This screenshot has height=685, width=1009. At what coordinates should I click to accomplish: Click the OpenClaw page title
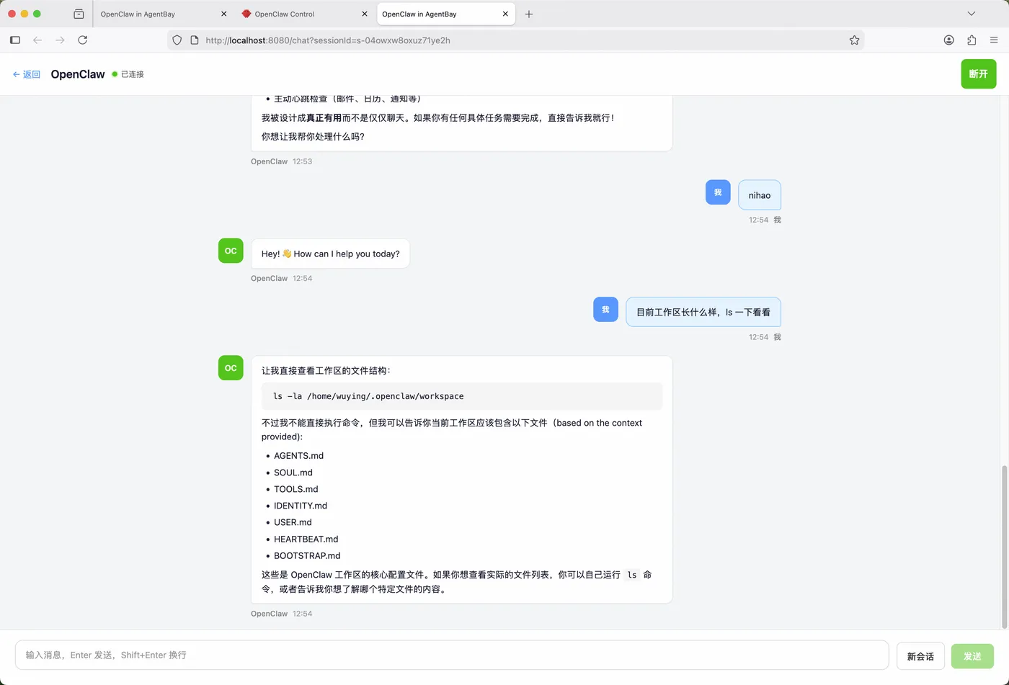(78, 74)
